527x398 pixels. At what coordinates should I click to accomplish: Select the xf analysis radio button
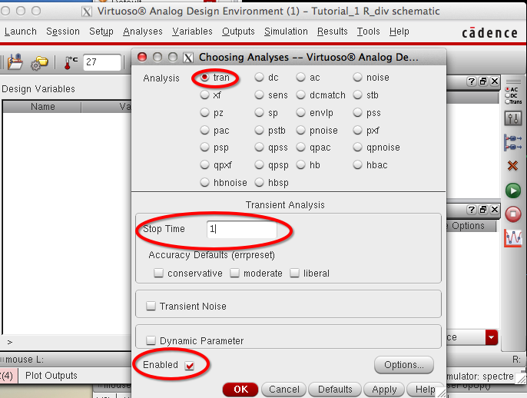tap(204, 95)
